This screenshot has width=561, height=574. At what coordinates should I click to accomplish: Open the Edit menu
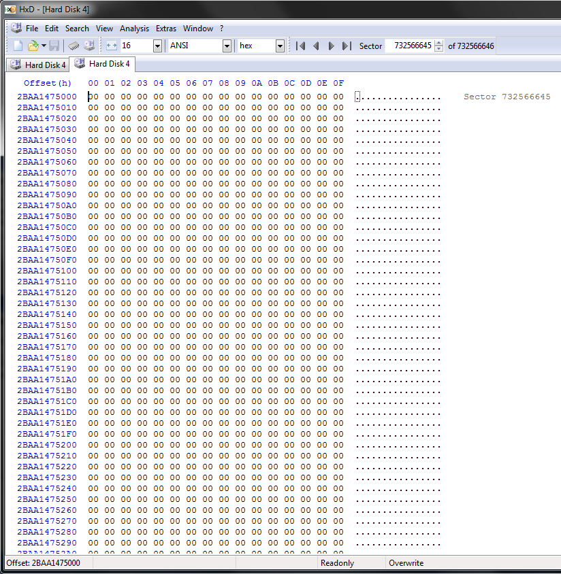(x=52, y=29)
